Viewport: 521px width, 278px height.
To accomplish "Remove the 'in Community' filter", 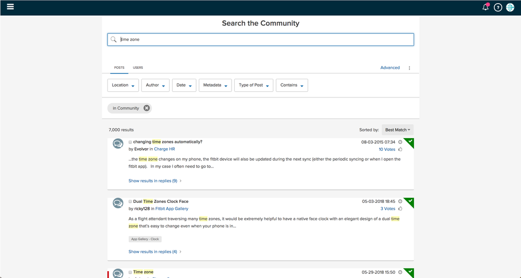I will [147, 108].
